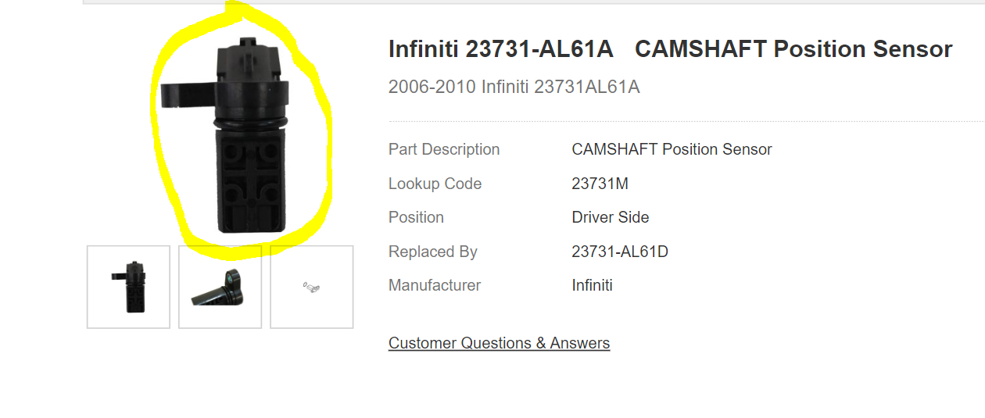
Task: Click the Position label
Action: coord(416,217)
